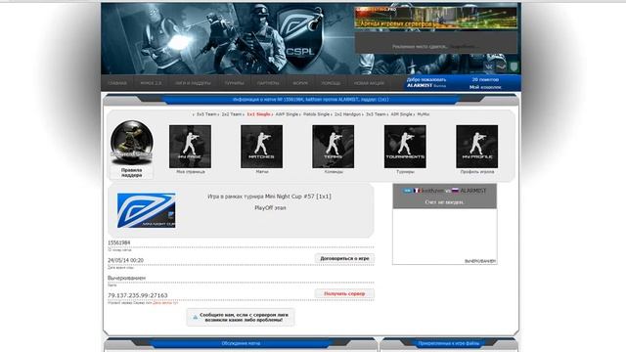
Task: Click the match ID 15561984
Action: 119,242
